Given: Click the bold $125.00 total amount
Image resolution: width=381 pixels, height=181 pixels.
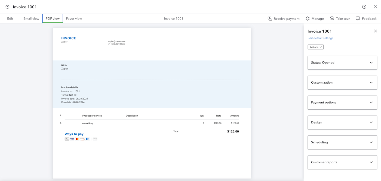Looking at the screenshot, I should pos(233,132).
